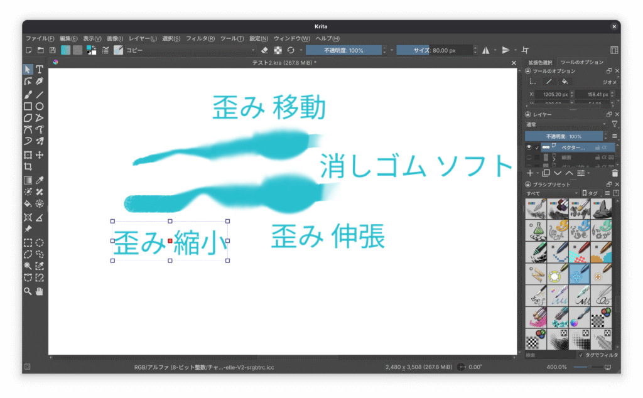Toggle the タグでフィルタ checkbox
643x398 pixels.
pos(581,355)
